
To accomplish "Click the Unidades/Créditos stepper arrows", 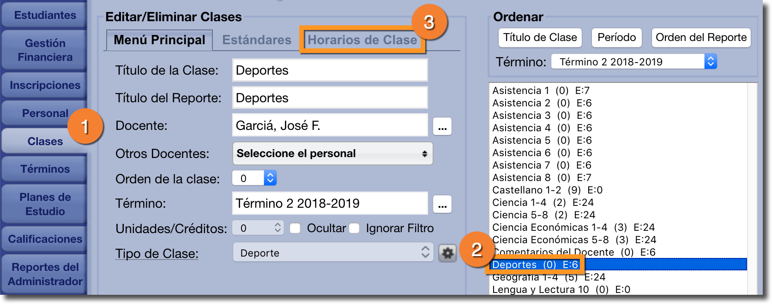I will point(277,228).
